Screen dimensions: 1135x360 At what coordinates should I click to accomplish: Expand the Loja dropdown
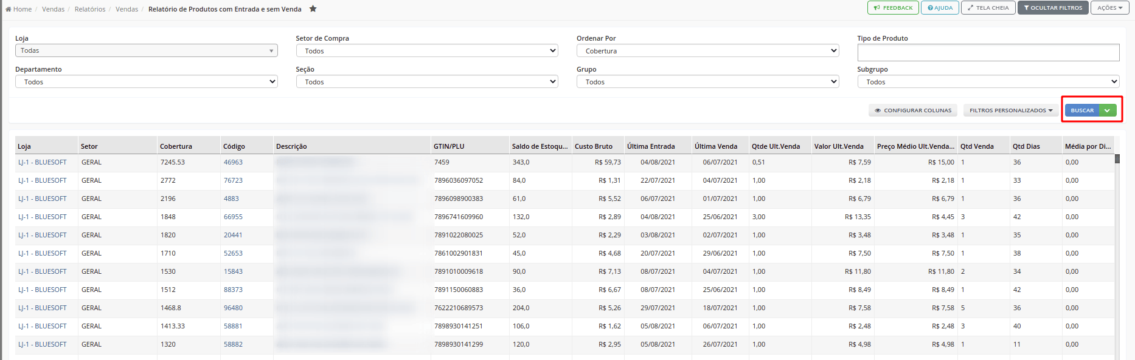[x=147, y=50]
